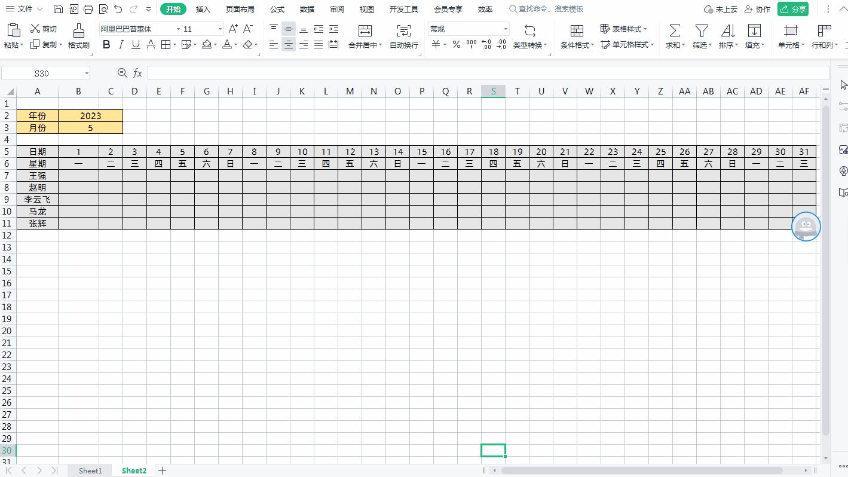
Task: Toggle left horizontal alignment
Action: click(274, 44)
